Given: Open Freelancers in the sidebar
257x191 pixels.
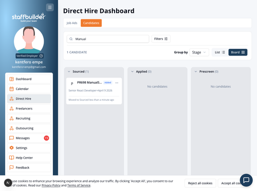Looking at the screenshot, I should [x=29, y=108].
